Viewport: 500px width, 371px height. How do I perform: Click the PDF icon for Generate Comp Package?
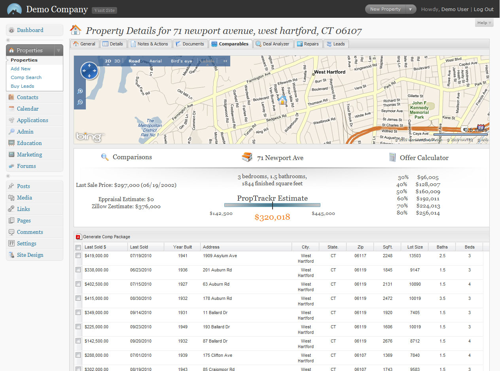pyautogui.click(x=78, y=237)
